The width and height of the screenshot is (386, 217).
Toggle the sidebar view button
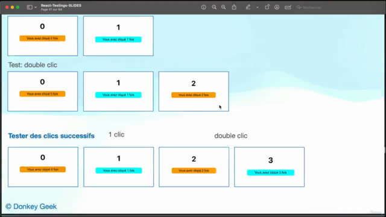[x=30, y=7]
